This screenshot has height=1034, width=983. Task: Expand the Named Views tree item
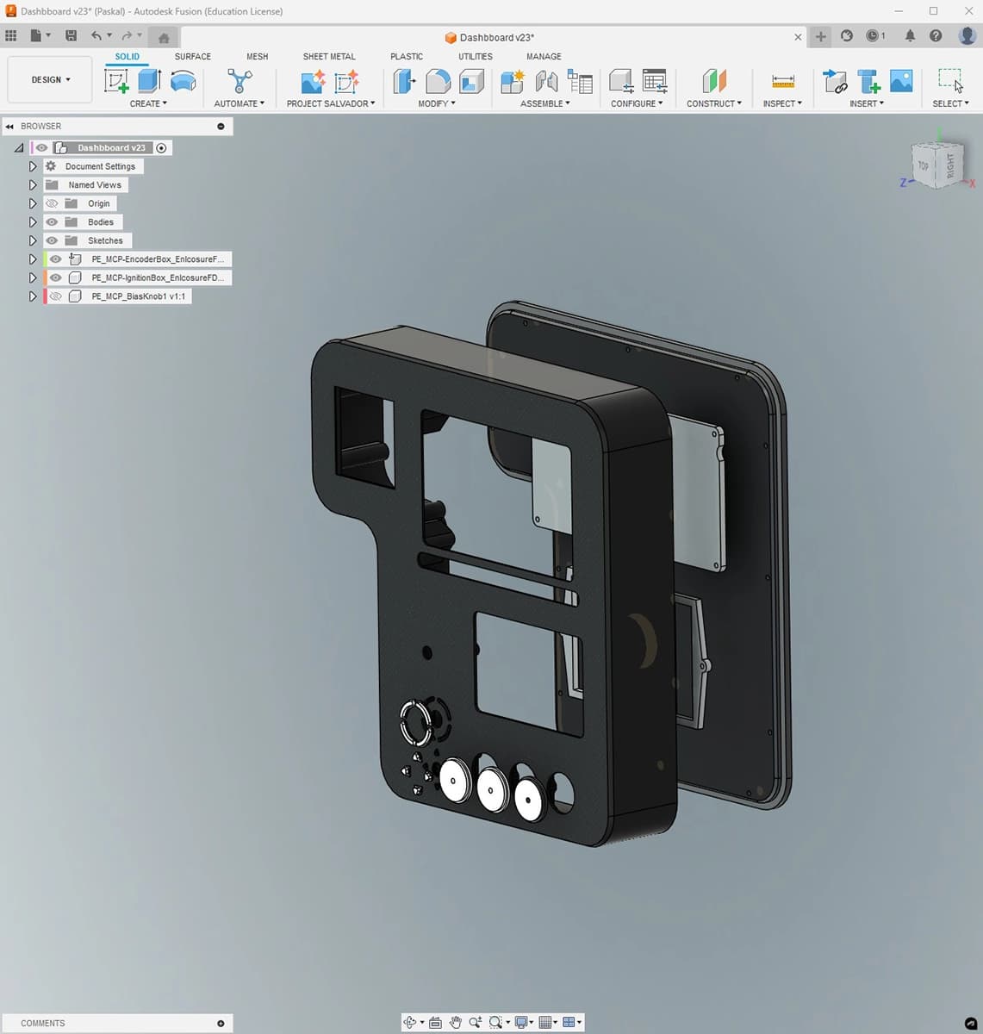click(x=33, y=184)
